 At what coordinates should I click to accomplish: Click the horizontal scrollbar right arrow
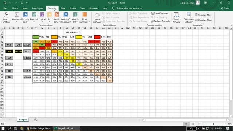[228, 120]
